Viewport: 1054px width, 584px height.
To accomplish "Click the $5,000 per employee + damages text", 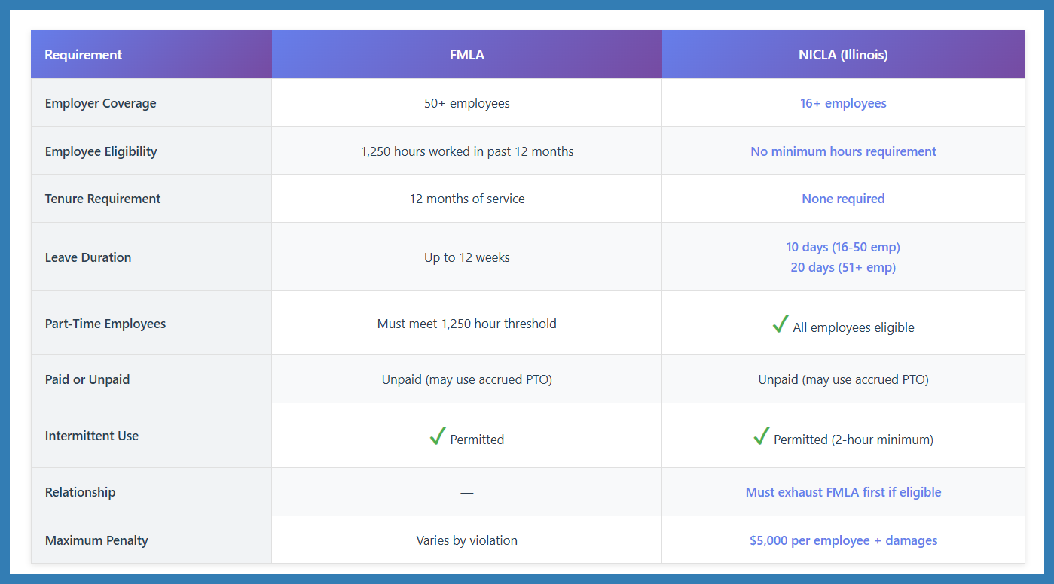I will tap(843, 540).
